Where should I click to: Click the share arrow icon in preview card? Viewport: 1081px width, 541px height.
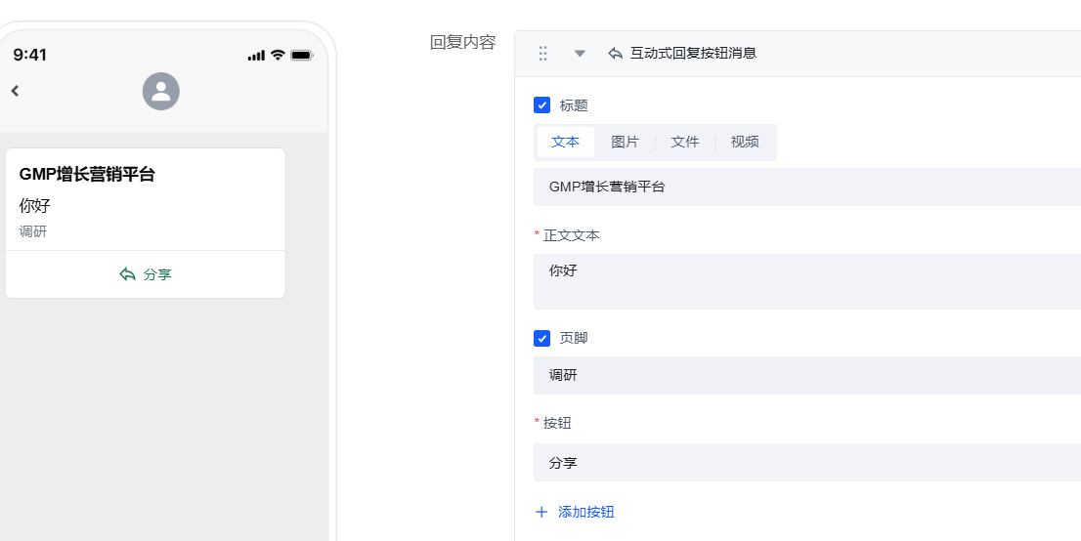tap(127, 274)
